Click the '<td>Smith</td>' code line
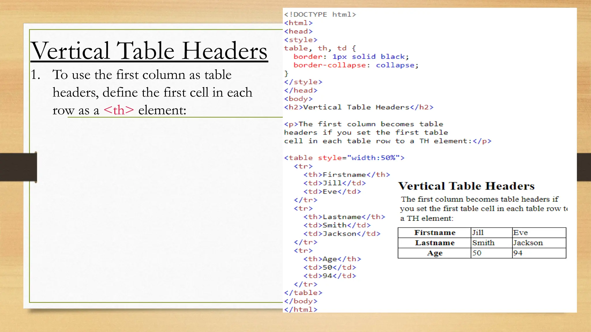The height and width of the screenshot is (332, 591). click(x=337, y=225)
